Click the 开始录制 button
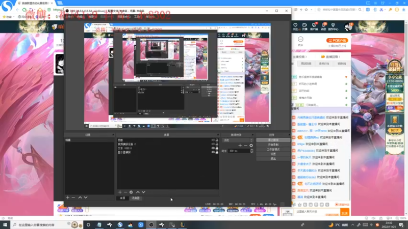Image resolution: width=408 pixels, height=229 pixels. [273, 145]
